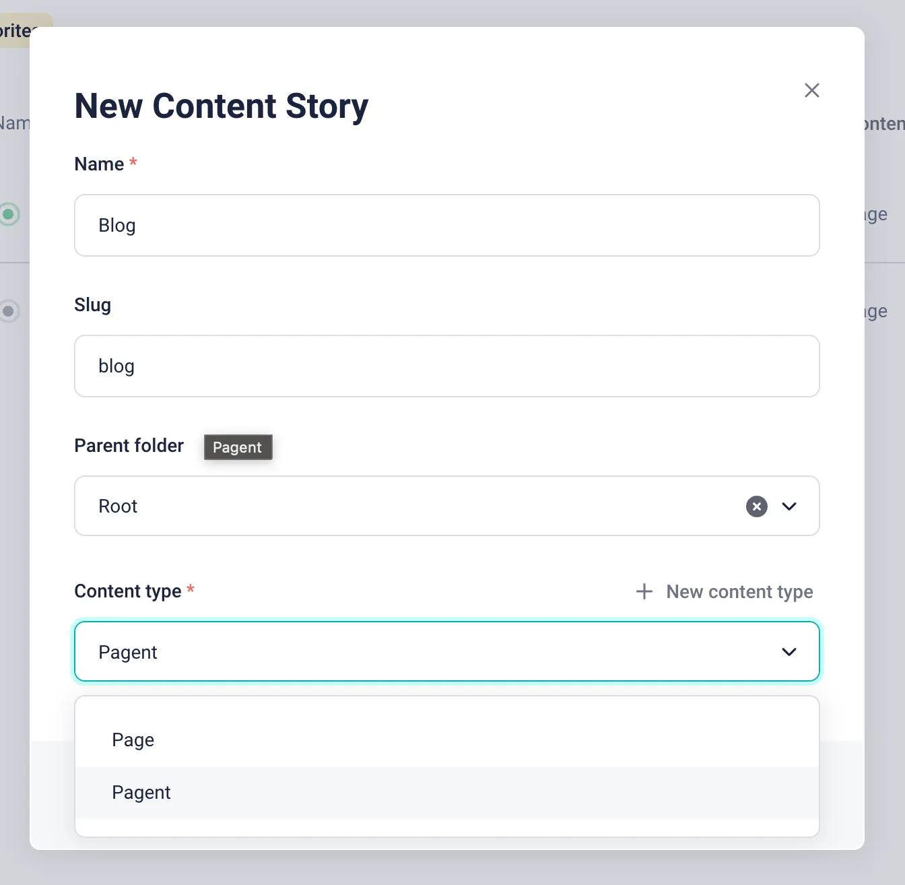
Task: Click the Name field label
Action: (99, 164)
